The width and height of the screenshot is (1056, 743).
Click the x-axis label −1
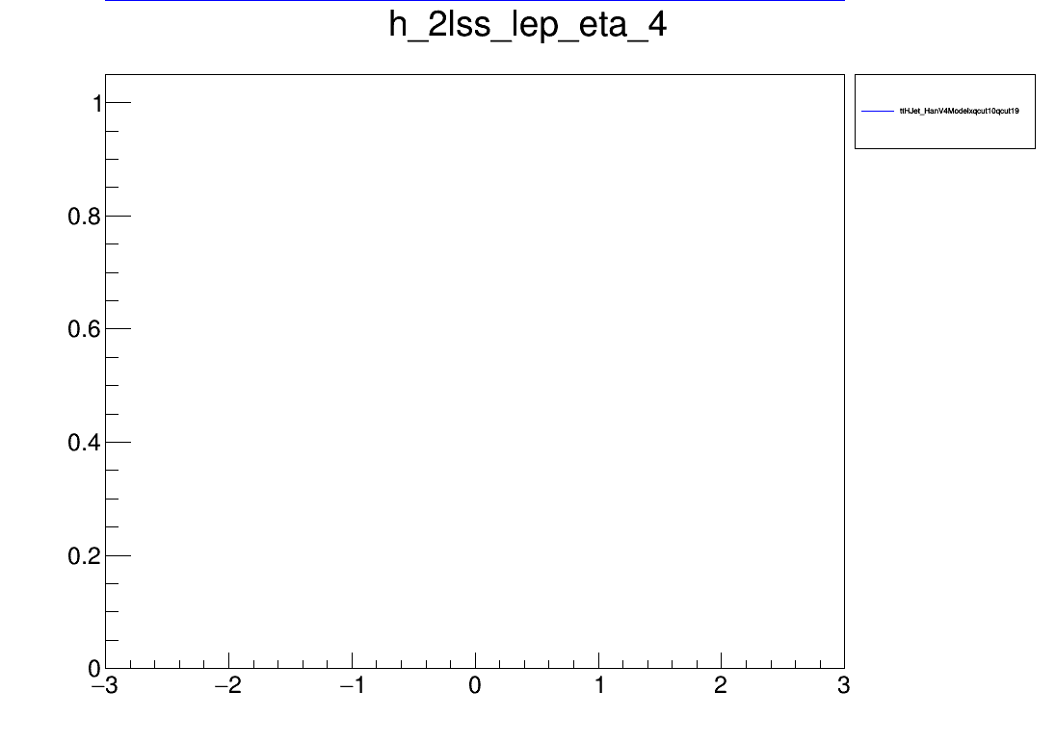coord(352,686)
